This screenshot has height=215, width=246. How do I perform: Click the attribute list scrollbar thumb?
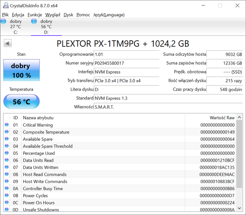tap(239, 154)
